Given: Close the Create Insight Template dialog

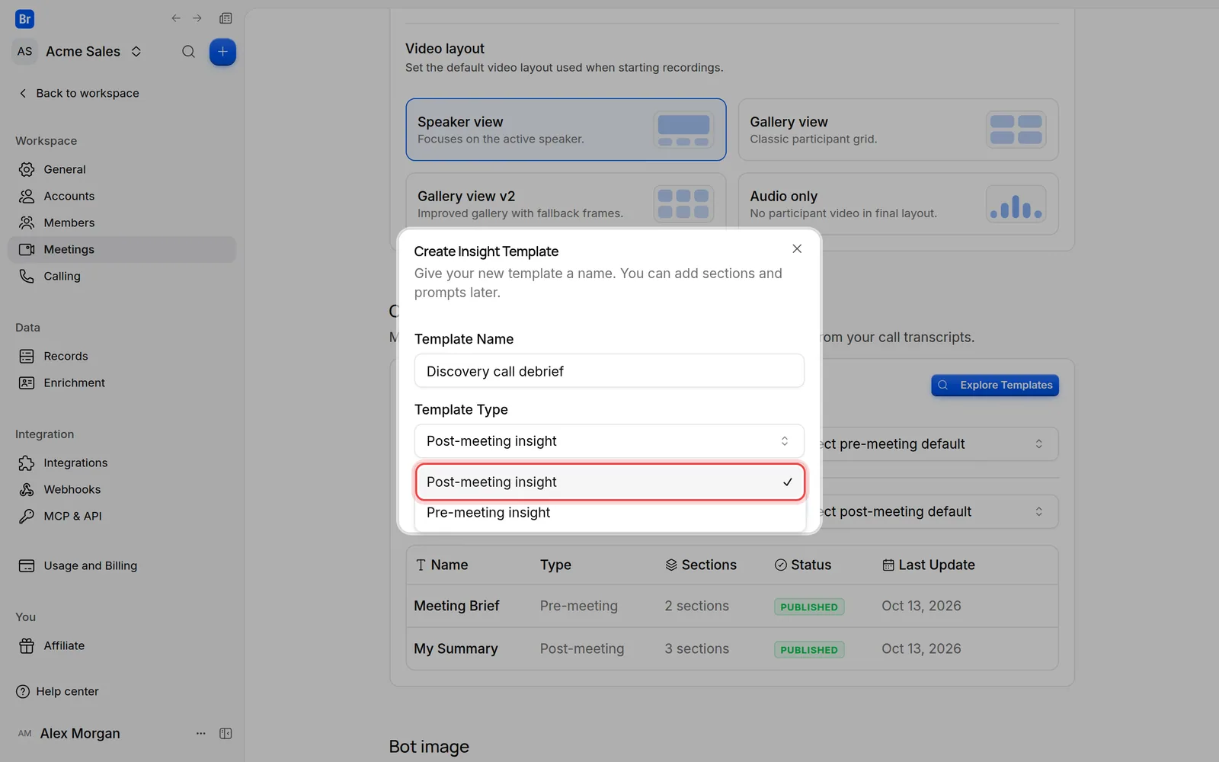Looking at the screenshot, I should (x=797, y=249).
